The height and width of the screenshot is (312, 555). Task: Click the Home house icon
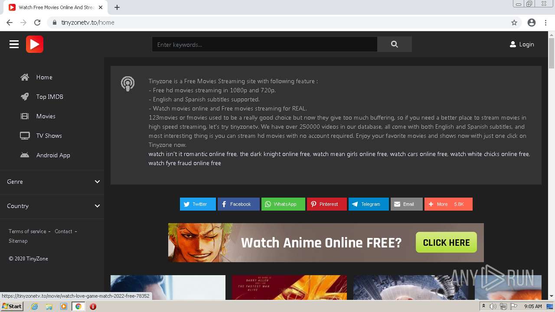point(25,77)
